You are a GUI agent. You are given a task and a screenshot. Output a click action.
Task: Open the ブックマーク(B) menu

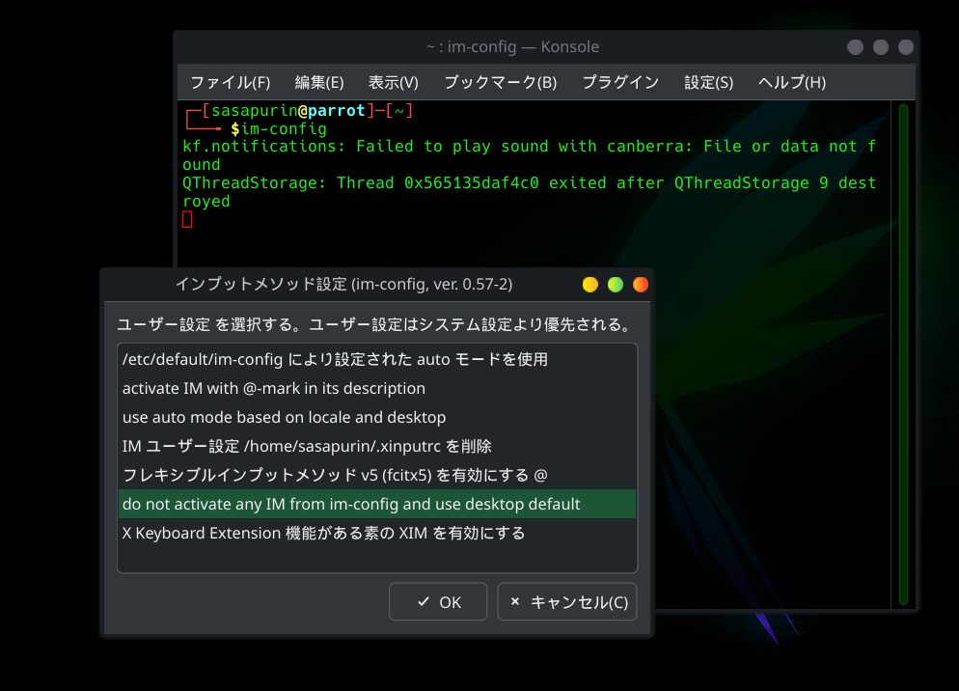coord(499,82)
